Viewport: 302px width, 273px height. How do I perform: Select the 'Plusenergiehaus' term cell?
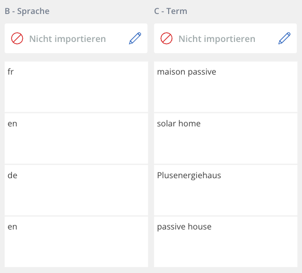click(226, 190)
